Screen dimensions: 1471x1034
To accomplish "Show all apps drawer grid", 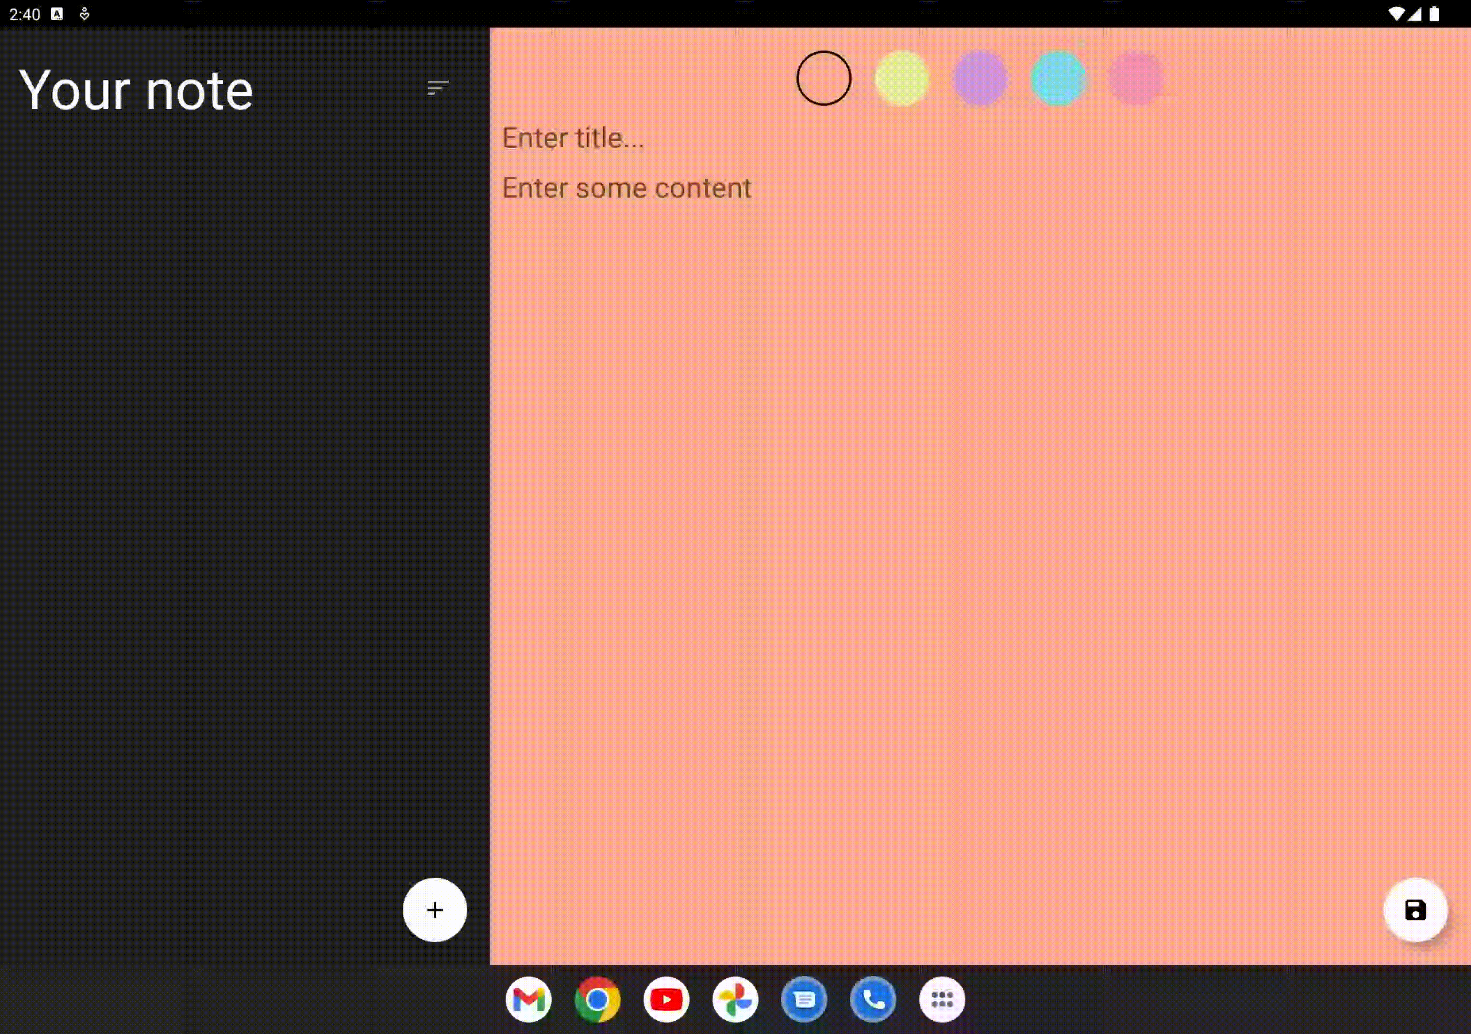I will 942,1000.
